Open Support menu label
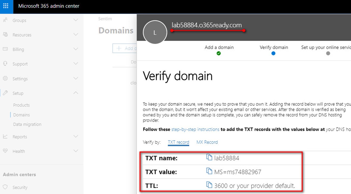The width and height of the screenshot is (351, 194). 20,64
